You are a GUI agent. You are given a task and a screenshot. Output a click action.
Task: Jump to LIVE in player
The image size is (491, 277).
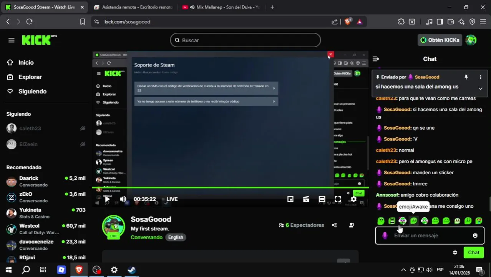(x=170, y=199)
